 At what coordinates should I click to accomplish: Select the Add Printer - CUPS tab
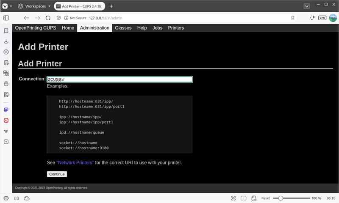(x=79, y=6)
